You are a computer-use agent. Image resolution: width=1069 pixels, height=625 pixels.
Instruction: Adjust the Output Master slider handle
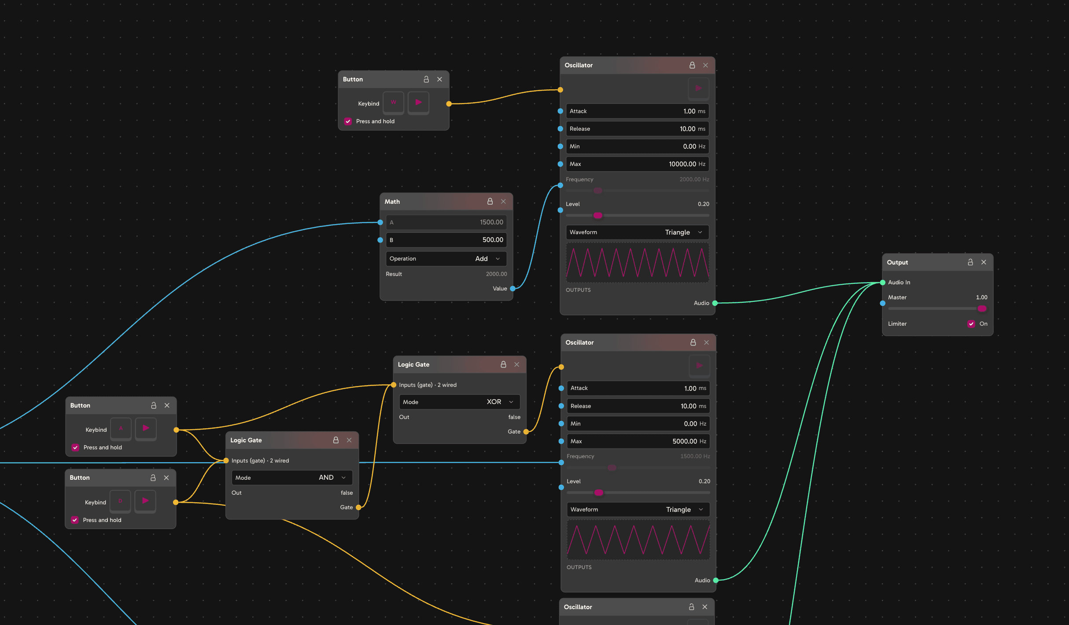point(982,309)
